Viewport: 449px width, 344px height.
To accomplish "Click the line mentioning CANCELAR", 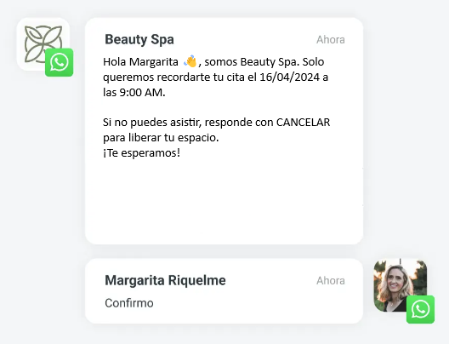I will point(217,123).
